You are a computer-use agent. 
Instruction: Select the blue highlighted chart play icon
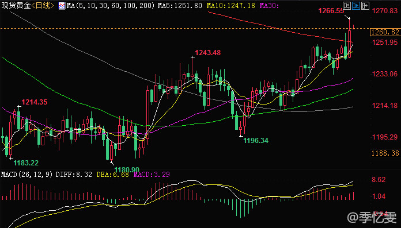pos(355,5)
